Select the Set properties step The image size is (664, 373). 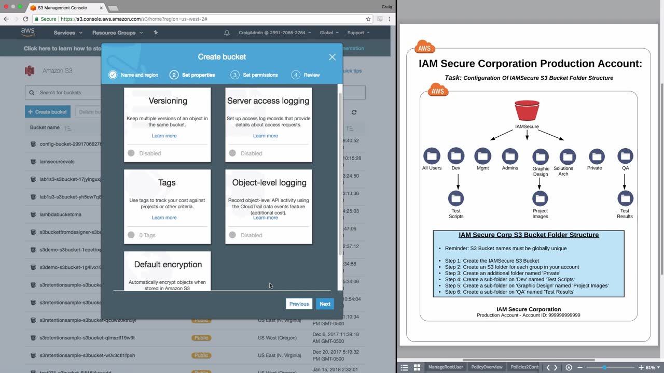192,75
